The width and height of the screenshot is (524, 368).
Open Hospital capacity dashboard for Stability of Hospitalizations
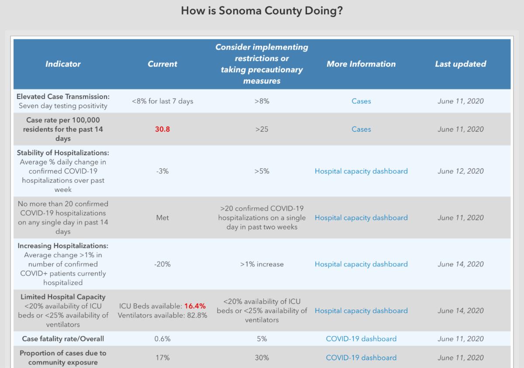[361, 171]
